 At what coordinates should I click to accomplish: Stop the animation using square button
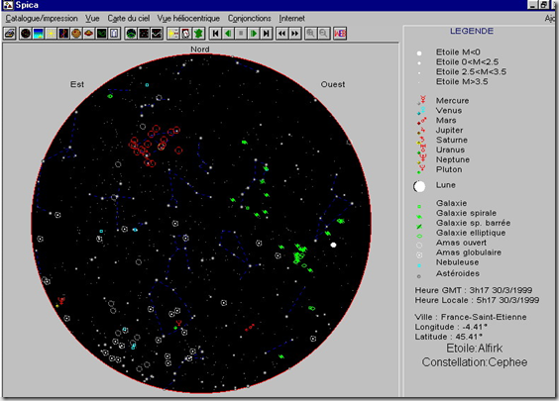[x=241, y=34]
